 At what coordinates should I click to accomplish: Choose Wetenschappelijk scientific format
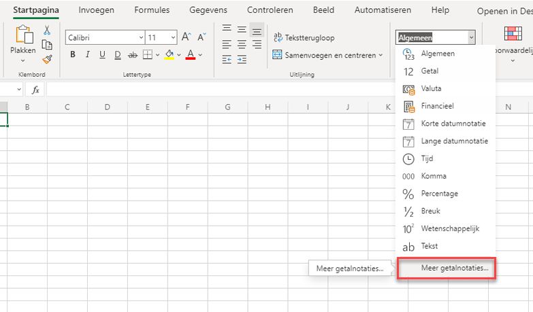pos(445,228)
